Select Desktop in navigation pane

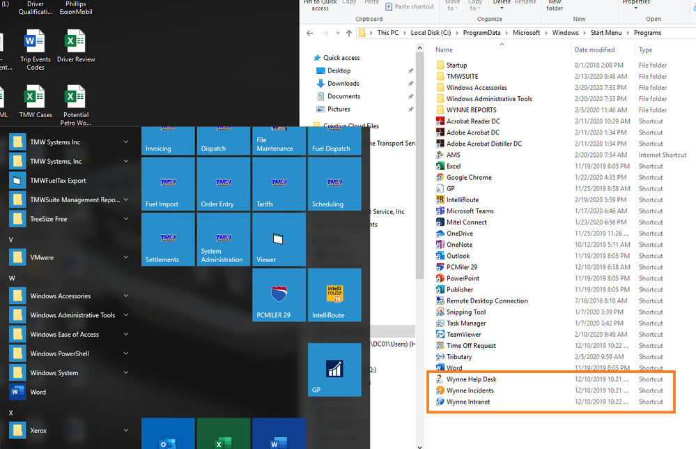[x=333, y=70]
